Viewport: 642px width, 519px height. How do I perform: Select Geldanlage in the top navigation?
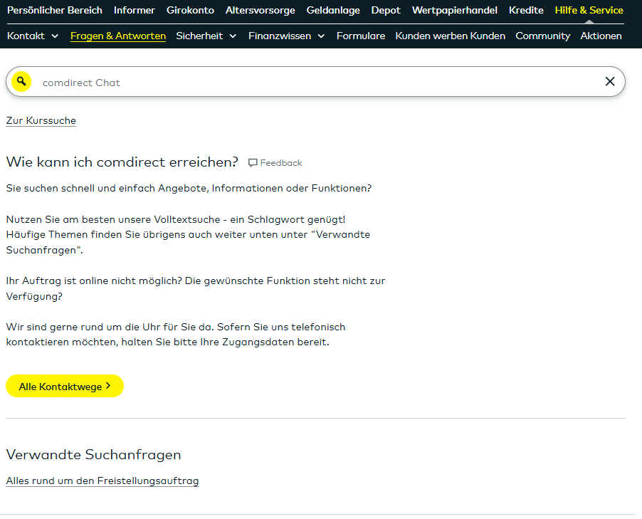pos(333,10)
